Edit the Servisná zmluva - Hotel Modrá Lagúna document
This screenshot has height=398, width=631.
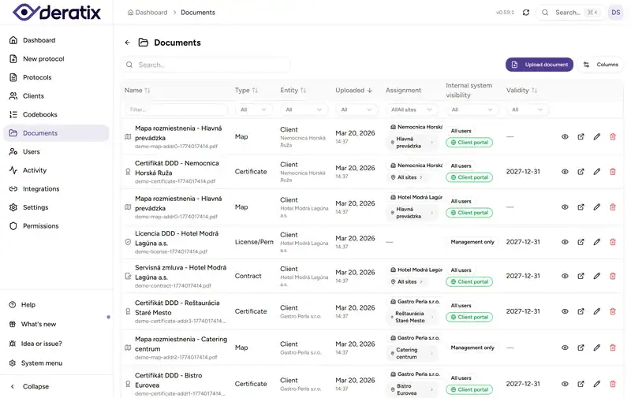pos(597,276)
